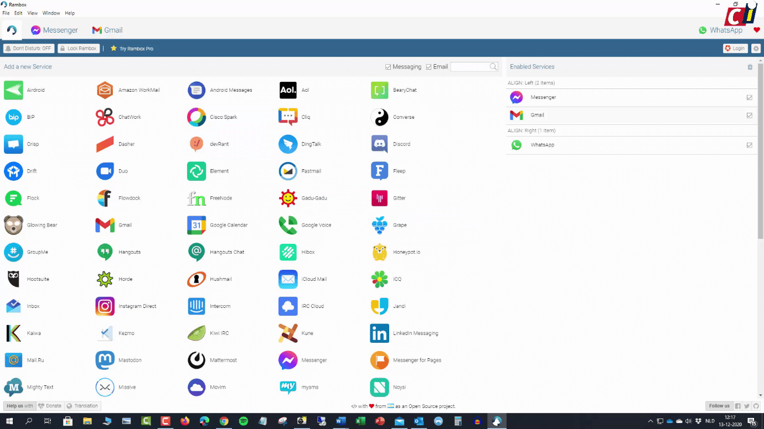Select the Element service icon
Viewport: 764px width, 429px height.
(x=196, y=171)
